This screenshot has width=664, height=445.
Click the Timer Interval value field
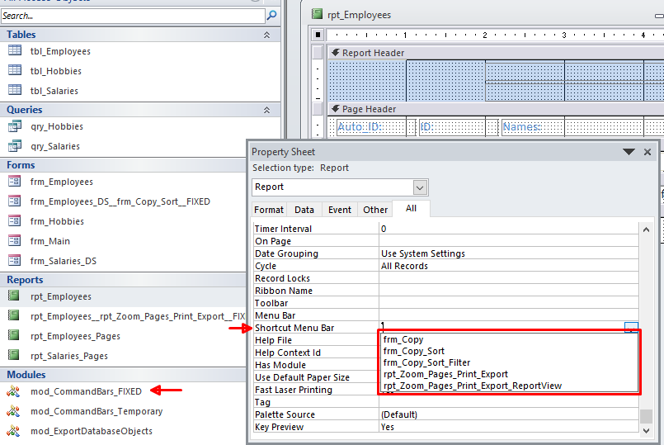(509, 229)
